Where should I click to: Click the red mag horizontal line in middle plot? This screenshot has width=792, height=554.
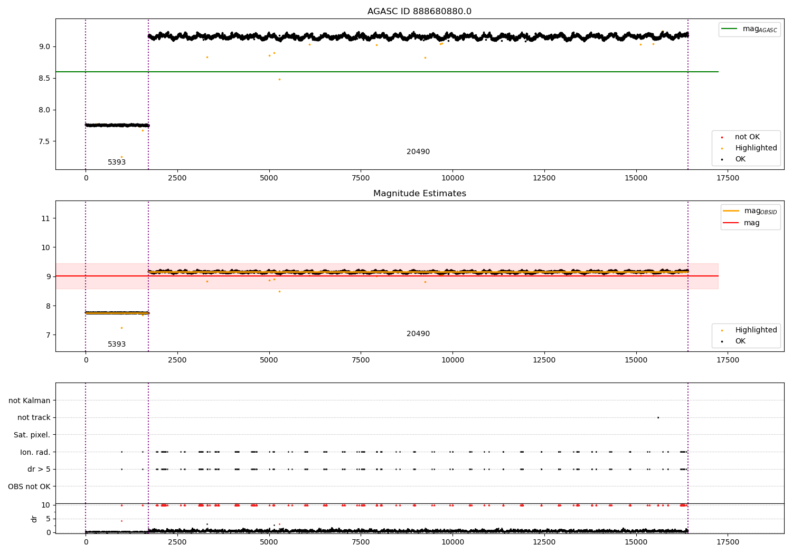pos(386,276)
